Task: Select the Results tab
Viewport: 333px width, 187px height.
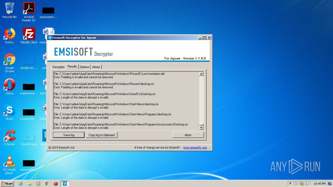Action: coord(72,66)
